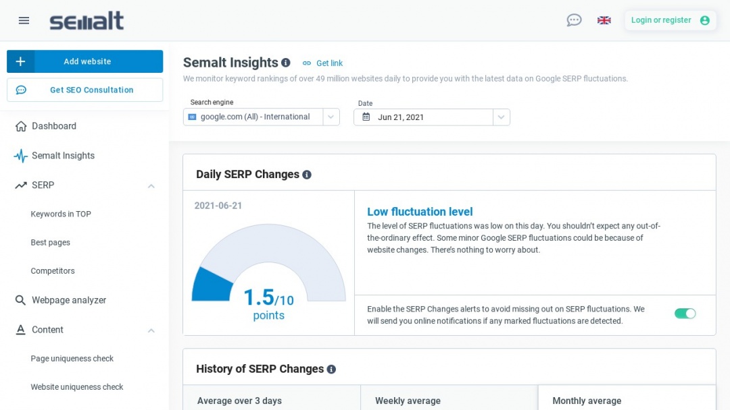The height and width of the screenshot is (410, 730).
Task: Change language via UK flag icon
Action: (604, 20)
